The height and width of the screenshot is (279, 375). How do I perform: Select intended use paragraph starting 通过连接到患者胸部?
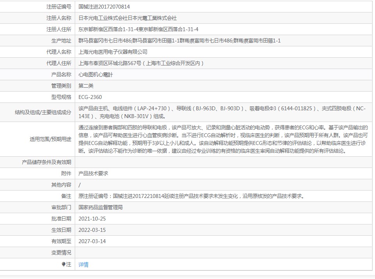pos(223,139)
